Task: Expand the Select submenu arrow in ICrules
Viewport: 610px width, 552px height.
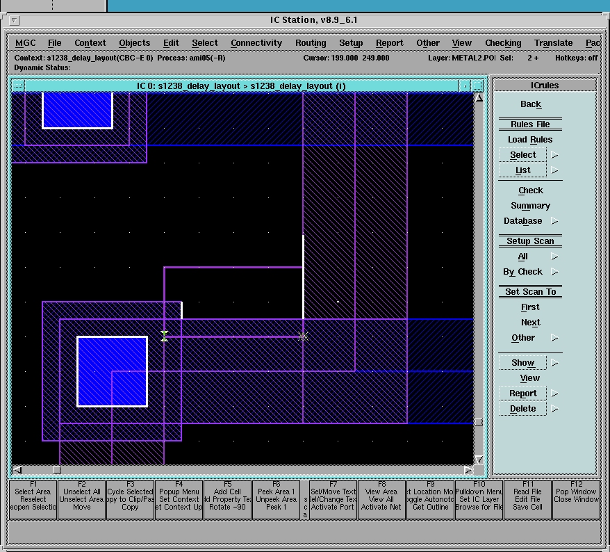Action: click(554, 155)
